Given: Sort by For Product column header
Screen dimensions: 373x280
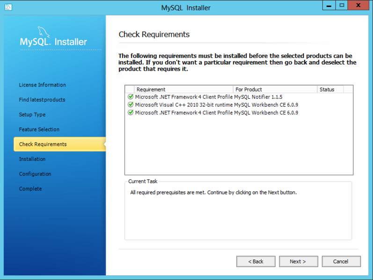Looking at the screenshot, I should (x=275, y=89).
